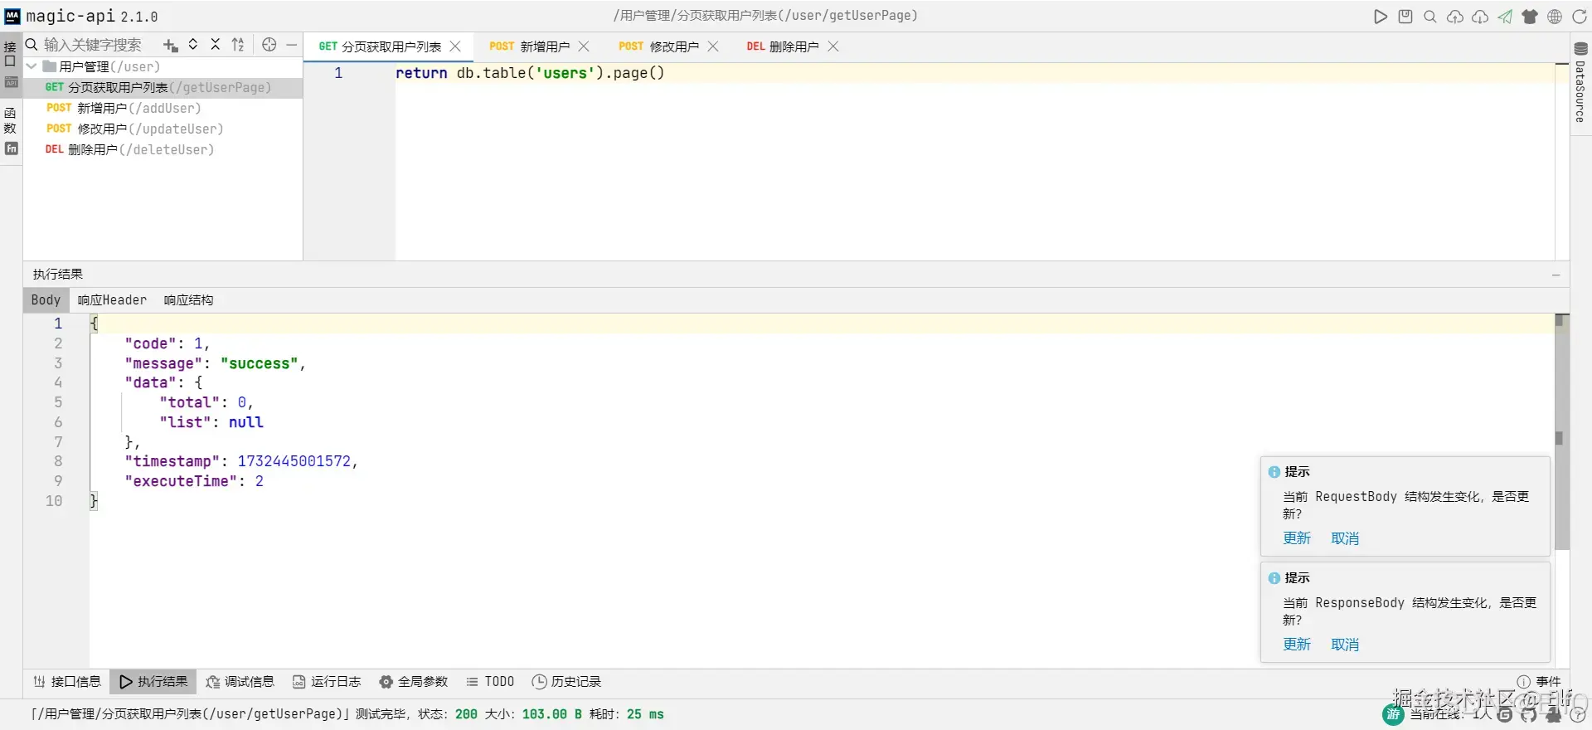Viewport: 1592px width, 730px height.
Task: Minimize the 执行结果 panel
Action: tap(1556, 275)
